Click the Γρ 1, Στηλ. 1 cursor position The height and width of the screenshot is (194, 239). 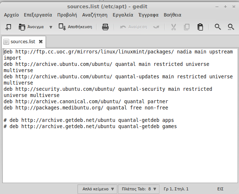tap(176, 189)
